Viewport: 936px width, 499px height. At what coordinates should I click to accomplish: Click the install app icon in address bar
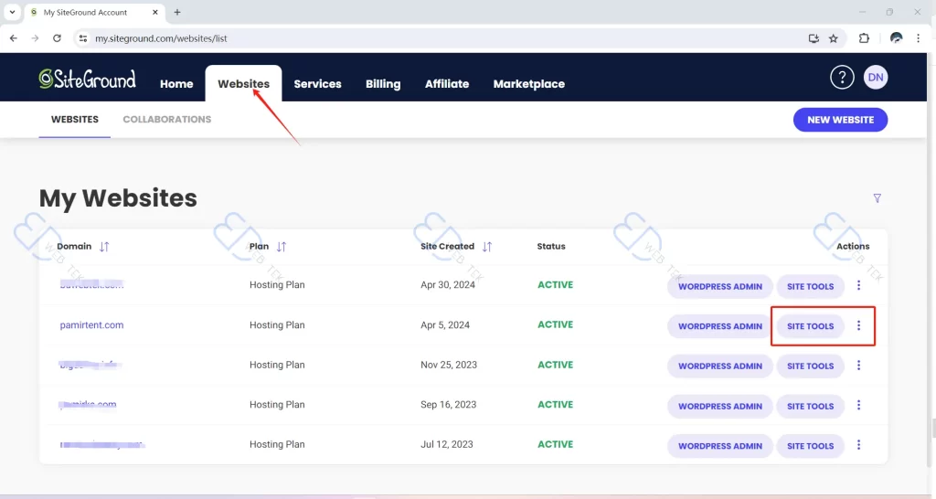point(814,38)
